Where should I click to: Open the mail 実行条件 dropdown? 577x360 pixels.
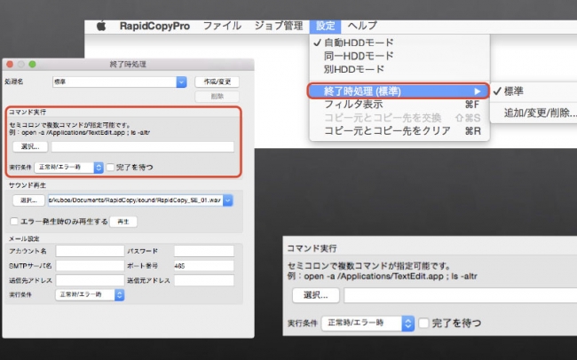click(90, 294)
